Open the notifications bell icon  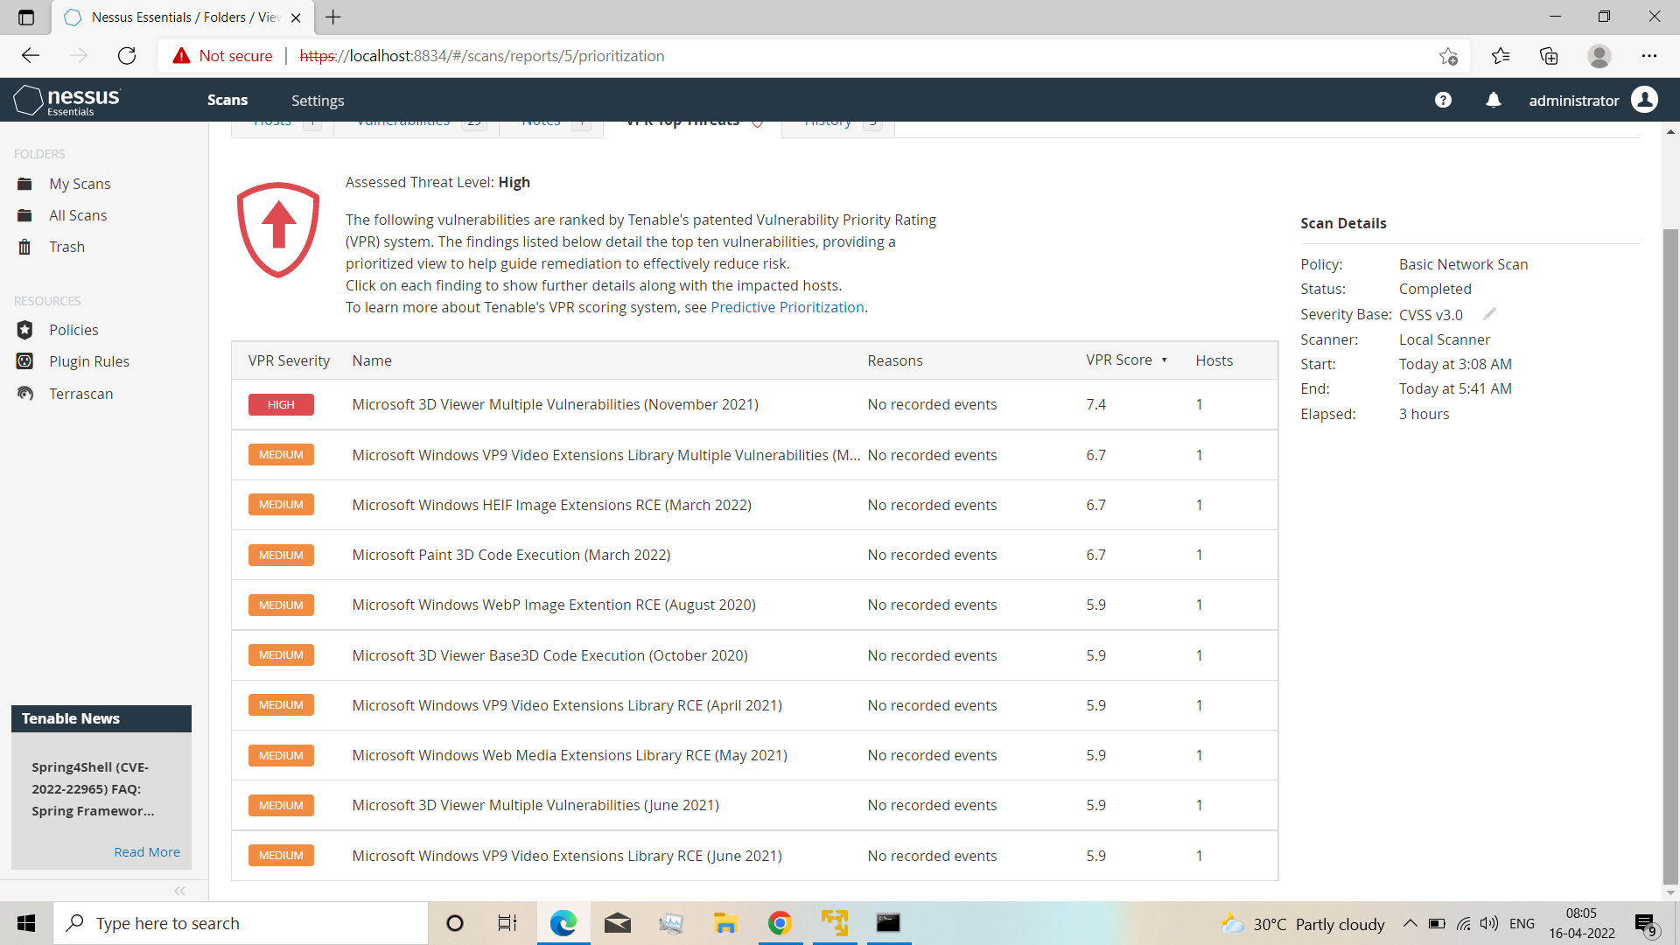click(x=1494, y=100)
